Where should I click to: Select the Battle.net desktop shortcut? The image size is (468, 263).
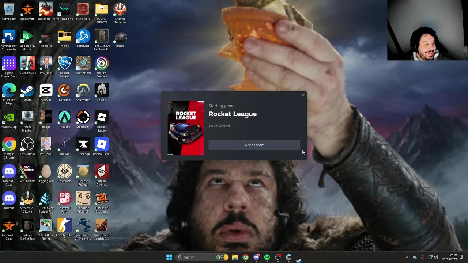pyautogui.click(x=83, y=39)
